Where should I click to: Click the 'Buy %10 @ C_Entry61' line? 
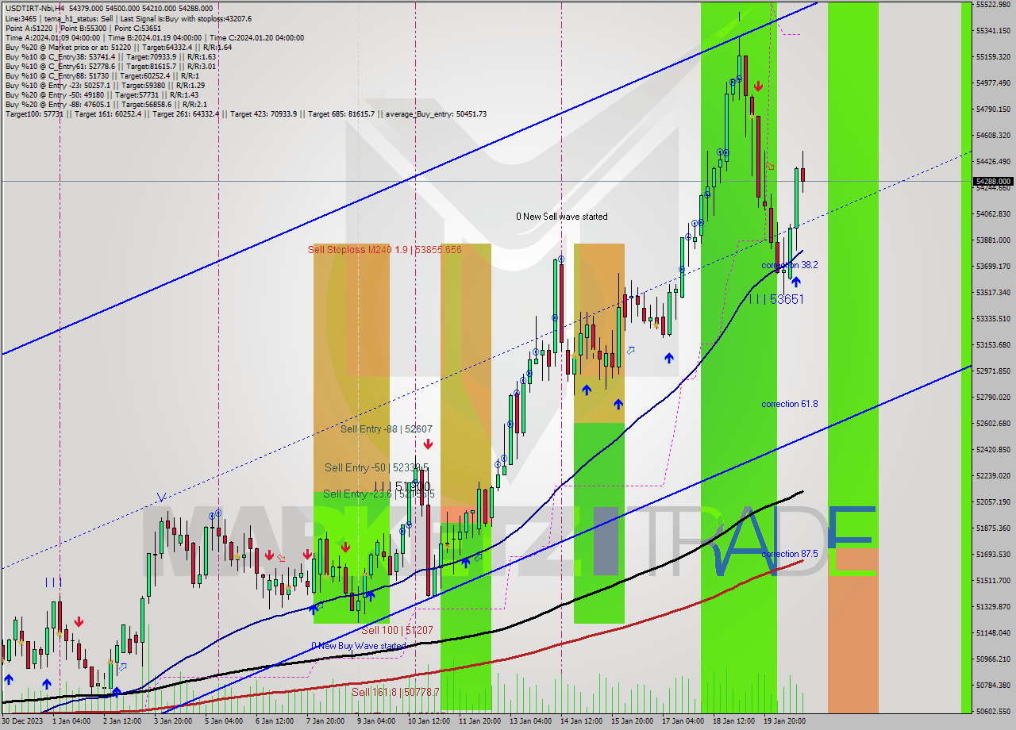point(110,66)
